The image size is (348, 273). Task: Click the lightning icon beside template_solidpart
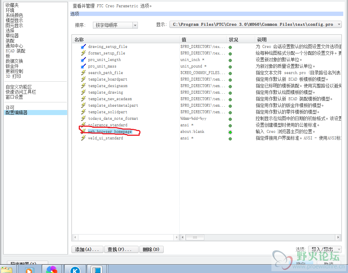pyautogui.click(x=83, y=112)
